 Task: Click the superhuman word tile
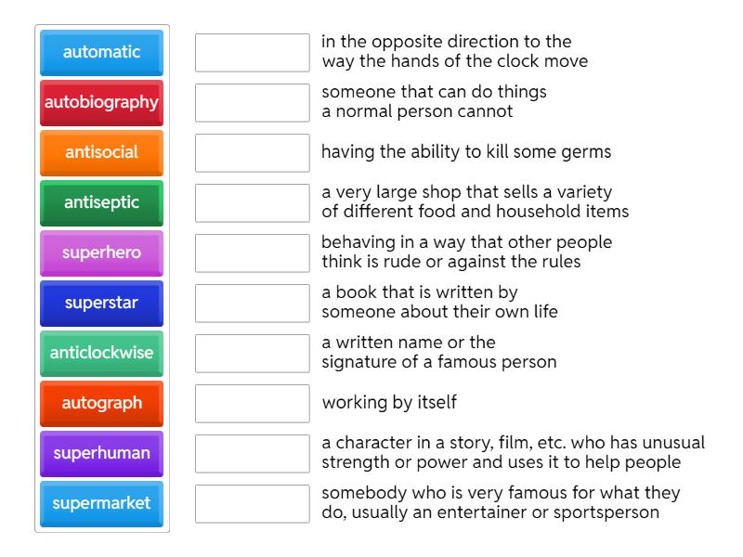pyautogui.click(x=101, y=454)
